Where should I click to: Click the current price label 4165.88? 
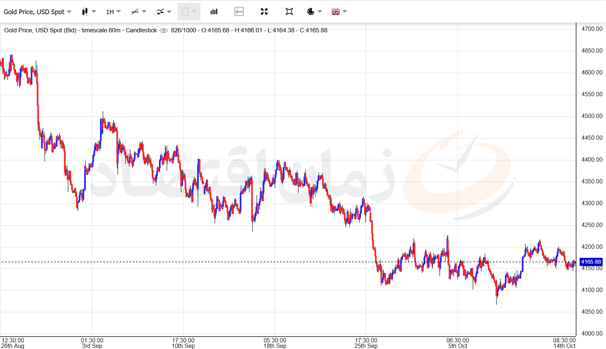pyautogui.click(x=591, y=262)
